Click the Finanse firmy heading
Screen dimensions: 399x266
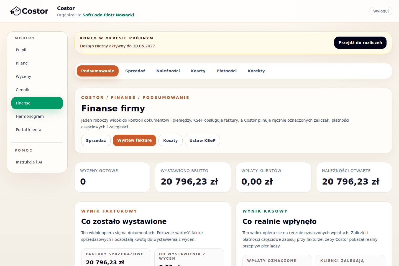tap(113, 108)
